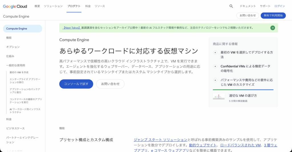
Task: Click the arrow icon beside パフォーマンスや費用
Action: [215, 80]
